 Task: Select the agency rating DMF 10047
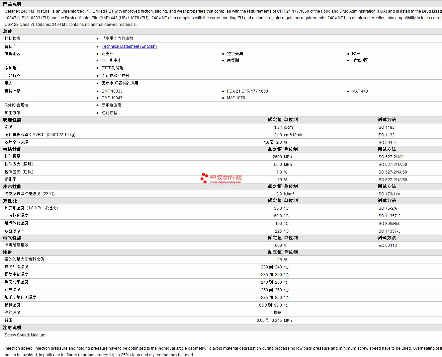[112, 98]
